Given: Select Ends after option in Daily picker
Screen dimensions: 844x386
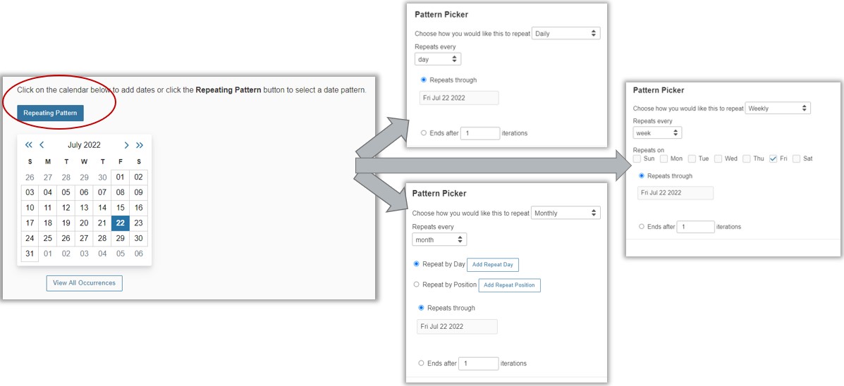Looking at the screenshot, I should point(423,133).
